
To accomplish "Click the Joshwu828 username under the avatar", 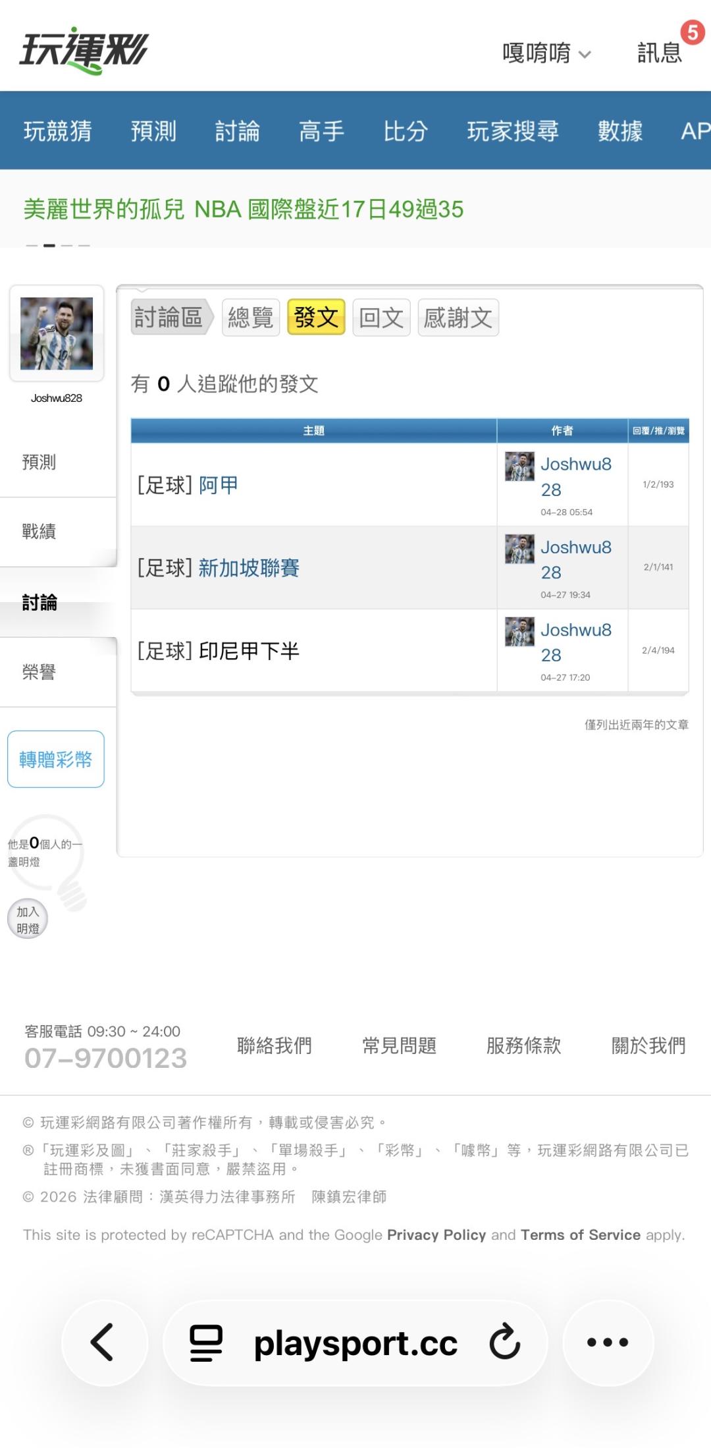I will pos(57,398).
